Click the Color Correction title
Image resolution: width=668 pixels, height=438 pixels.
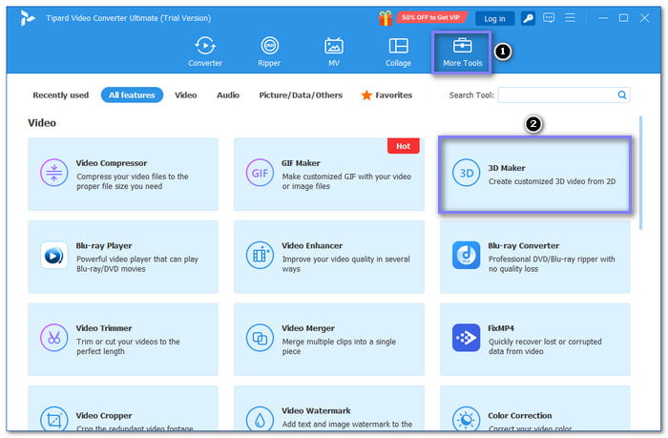(x=520, y=415)
